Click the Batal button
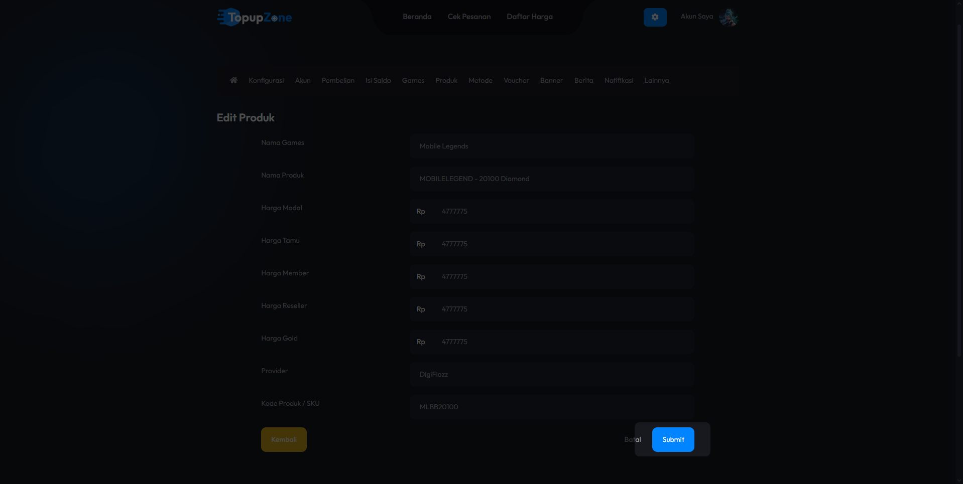 632,439
